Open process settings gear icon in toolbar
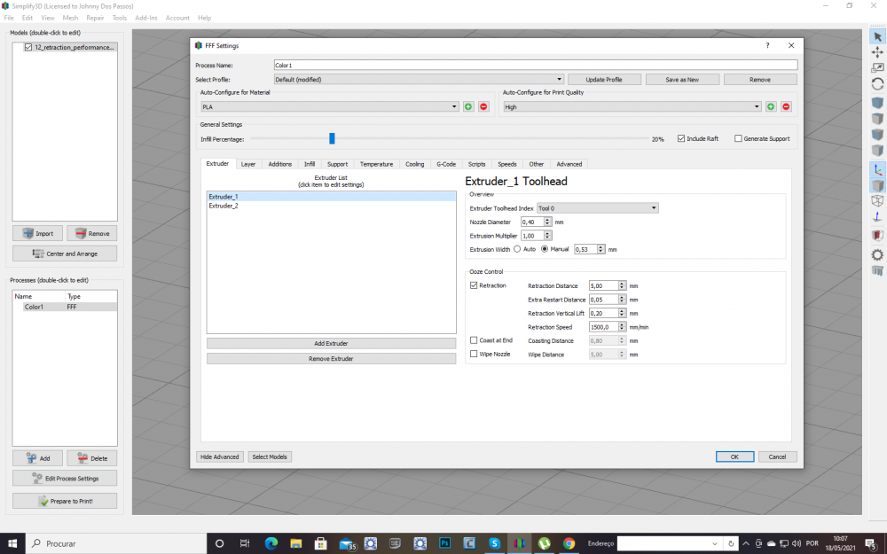Viewport: 887px width, 554px height. (877, 254)
